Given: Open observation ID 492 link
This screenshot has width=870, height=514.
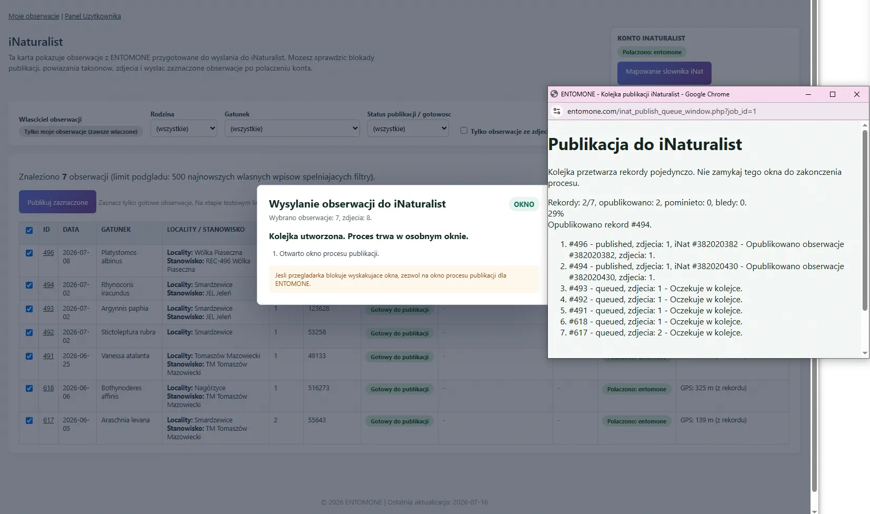Looking at the screenshot, I should tap(48, 332).
